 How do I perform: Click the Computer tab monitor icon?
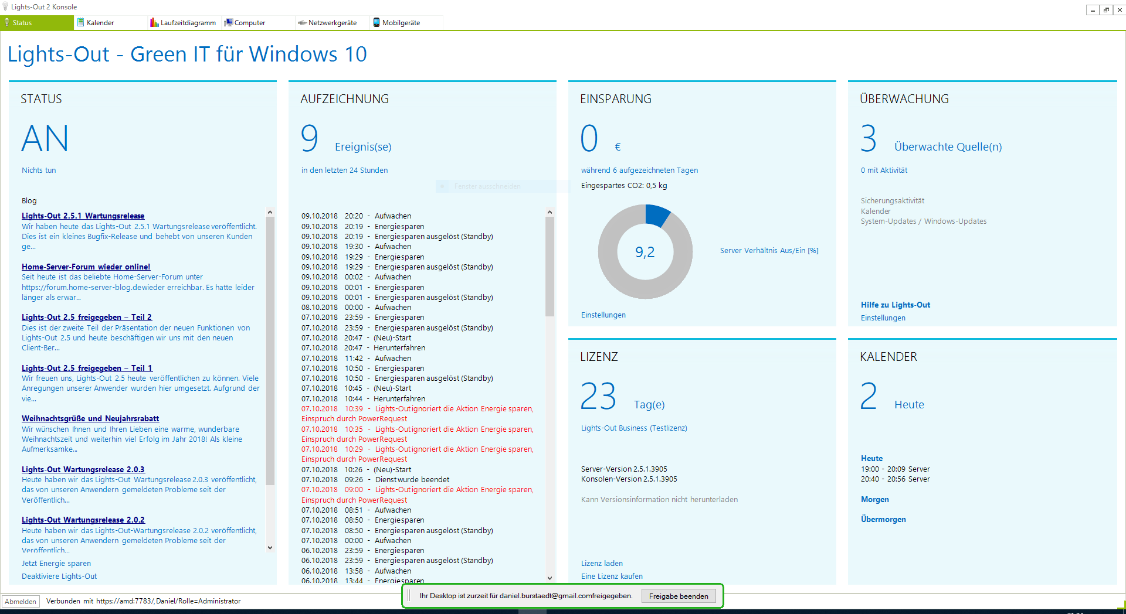click(229, 22)
